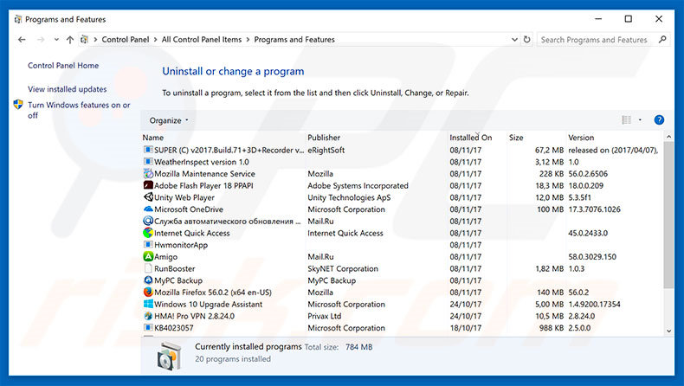The width and height of the screenshot is (684, 386).
Task: Click the Amigo browser icon
Action: point(148,256)
